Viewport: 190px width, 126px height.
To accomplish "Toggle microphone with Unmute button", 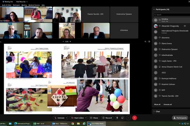I will pos(59,118).
